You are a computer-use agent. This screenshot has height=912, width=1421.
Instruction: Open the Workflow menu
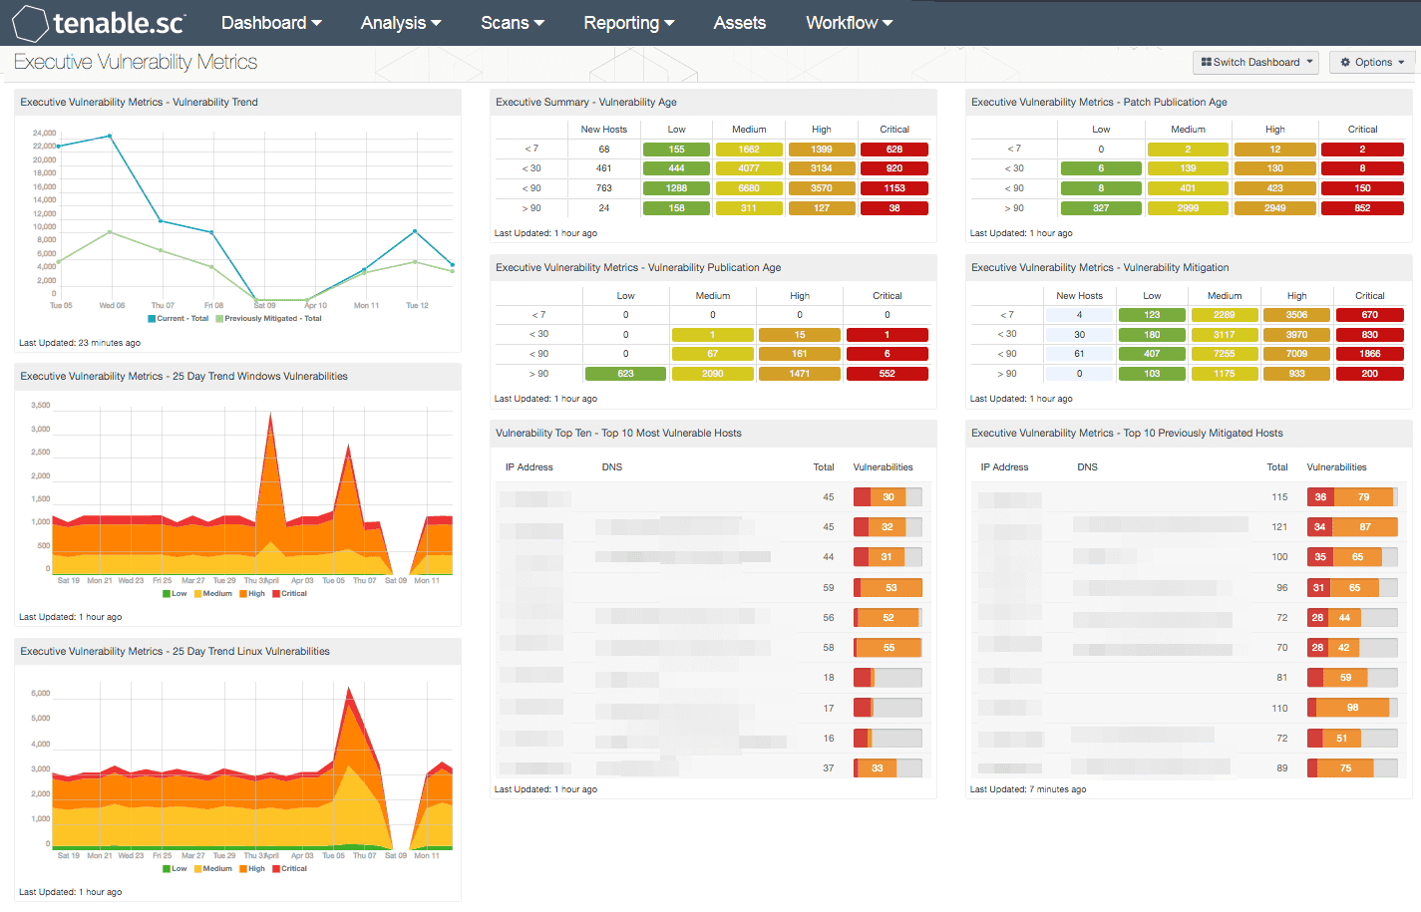coord(850,23)
